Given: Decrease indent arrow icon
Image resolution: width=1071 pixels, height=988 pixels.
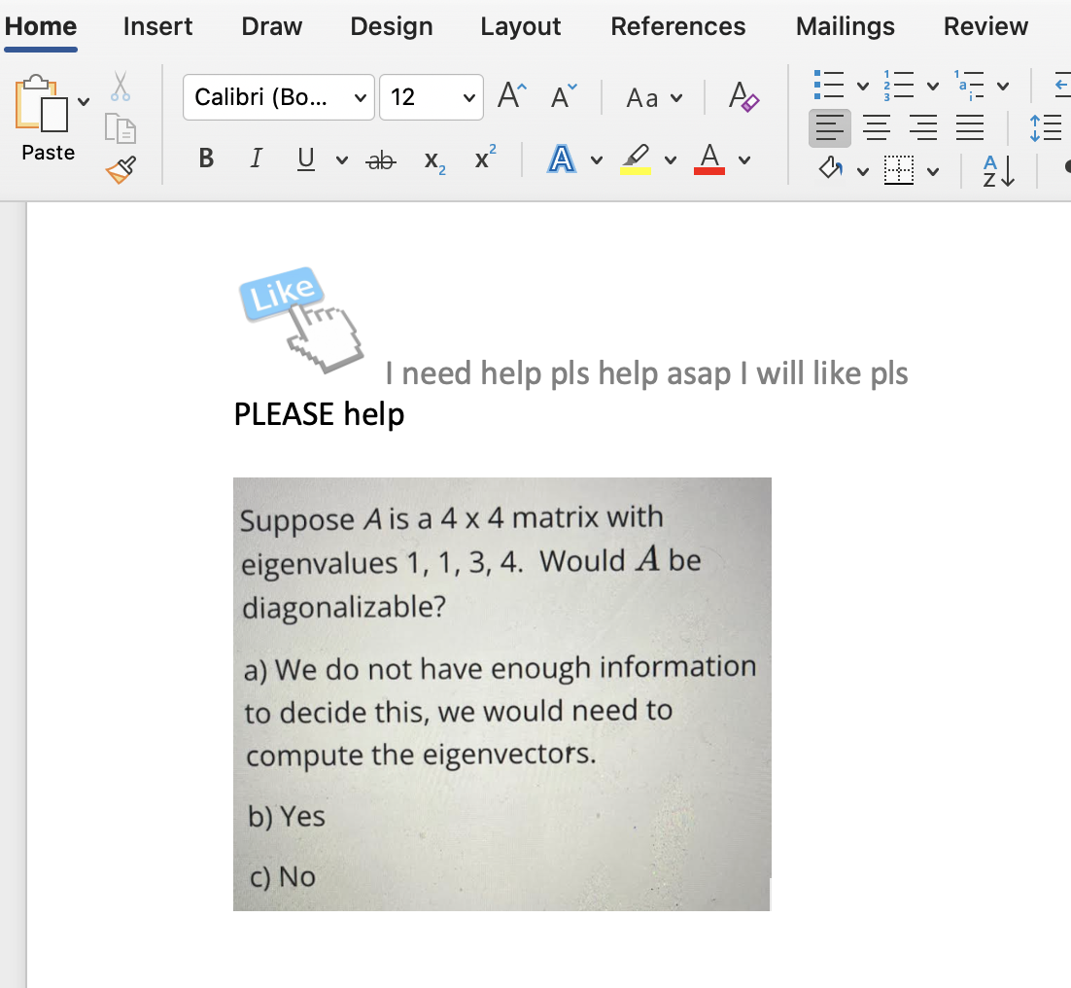Looking at the screenshot, I should (x=1062, y=86).
